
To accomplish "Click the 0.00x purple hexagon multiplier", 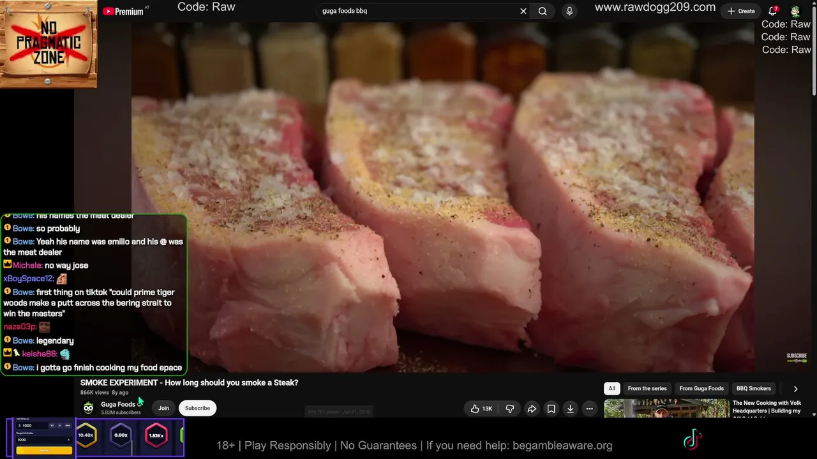I will 121,435.
